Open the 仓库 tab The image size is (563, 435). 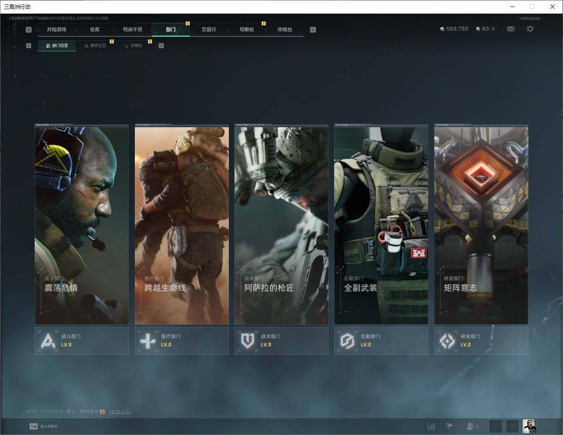click(x=94, y=29)
